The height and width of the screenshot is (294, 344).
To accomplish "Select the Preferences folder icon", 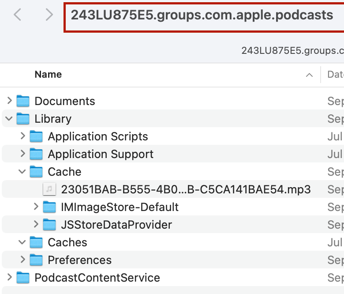I will (36, 260).
